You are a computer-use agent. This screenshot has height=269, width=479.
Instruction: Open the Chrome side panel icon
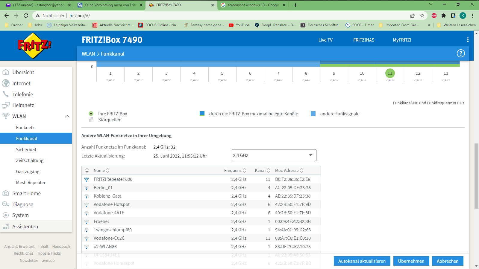click(x=453, y=16)
